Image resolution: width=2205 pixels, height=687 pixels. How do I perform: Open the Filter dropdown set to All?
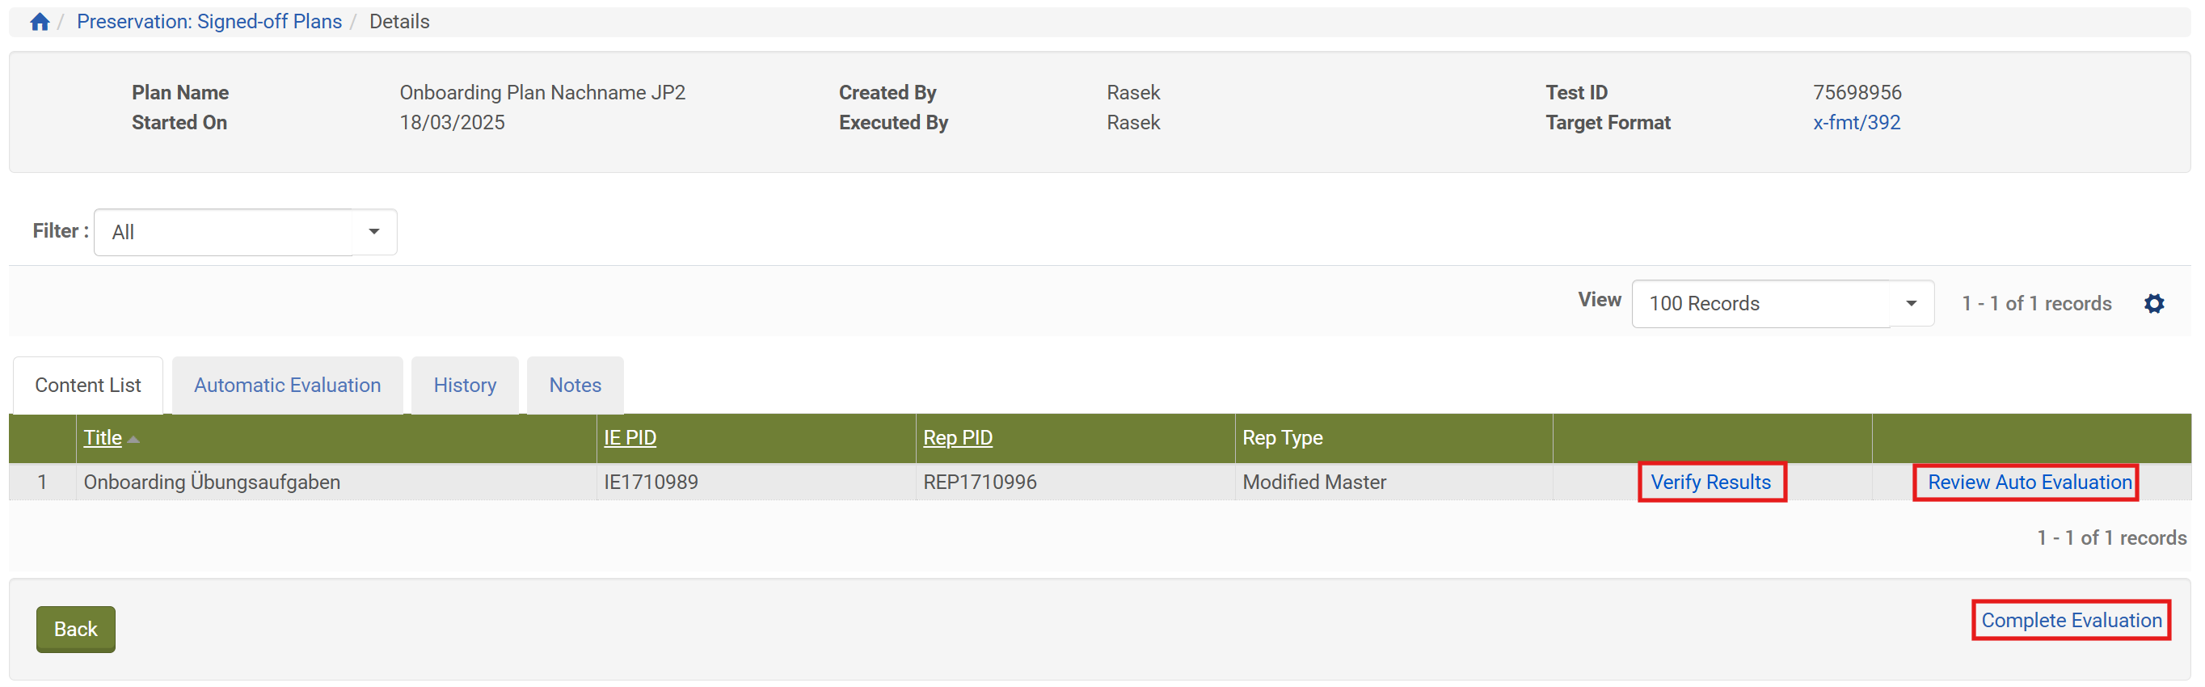224,233
